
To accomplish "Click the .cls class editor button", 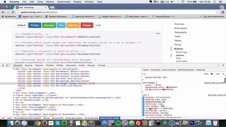I will 218,74.
